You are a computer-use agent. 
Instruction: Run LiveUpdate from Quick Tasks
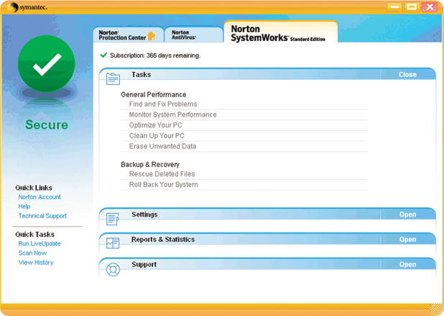pyautogui.click(x=40, y=243)
